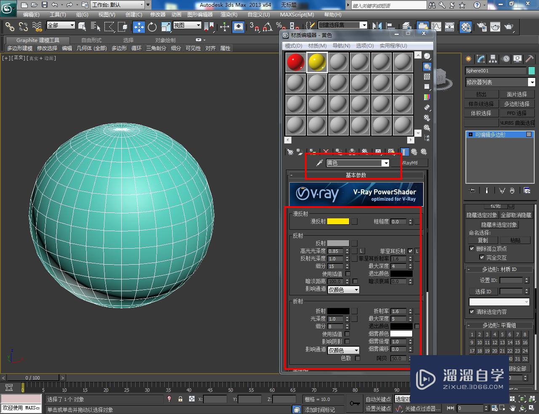Click the gray 反射 color swatch
The width and height of the screenshot is (539, 414).
click(338, 243)
